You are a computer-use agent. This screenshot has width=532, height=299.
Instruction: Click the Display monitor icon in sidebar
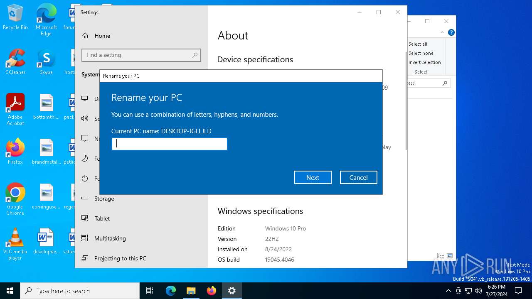85,98
